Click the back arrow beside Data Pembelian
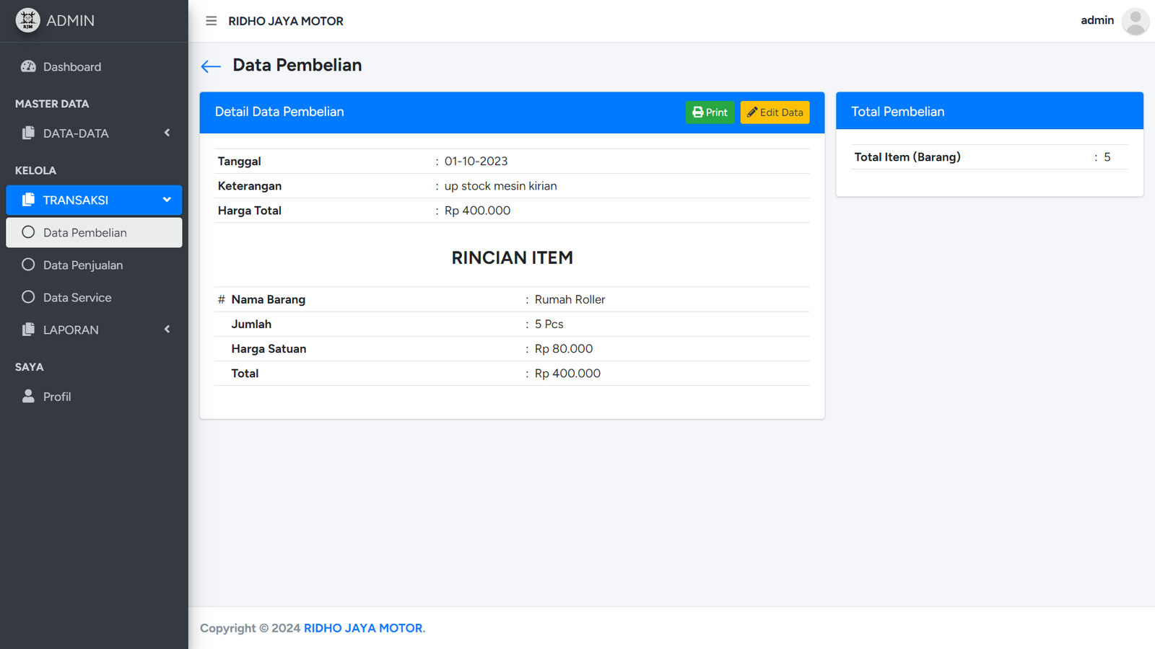This screenshot has width=1155, height=649. tap(211, 66)
